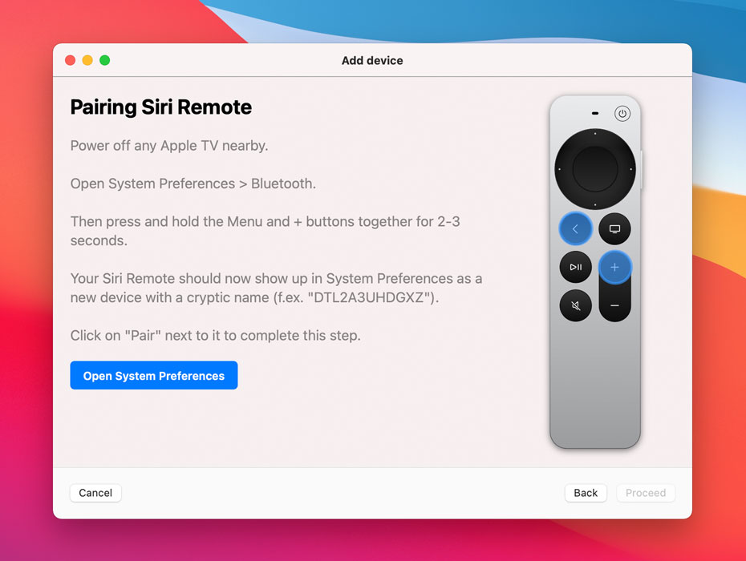Click the 'press and hold the Menu' instruction

coord(265,231)
